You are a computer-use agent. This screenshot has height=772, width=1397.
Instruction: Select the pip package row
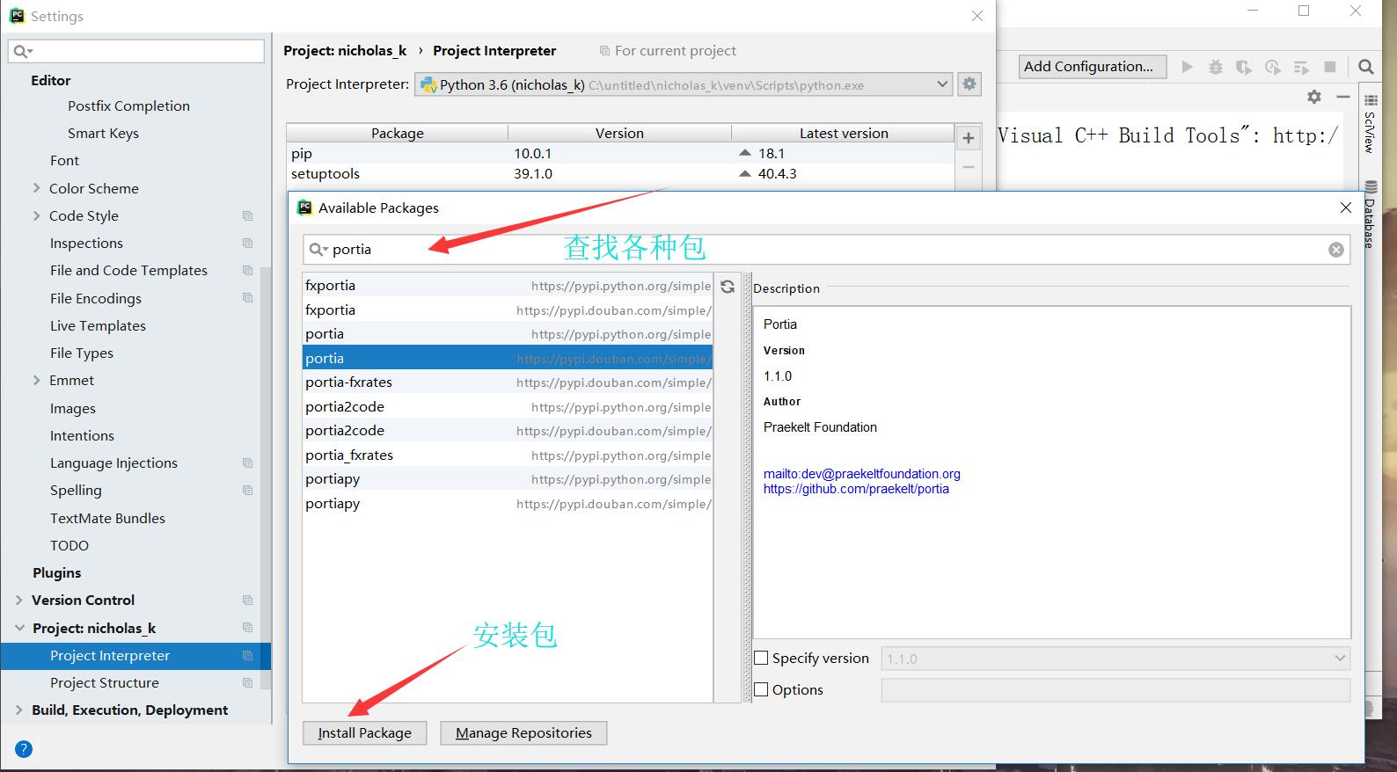click(620, 153)
